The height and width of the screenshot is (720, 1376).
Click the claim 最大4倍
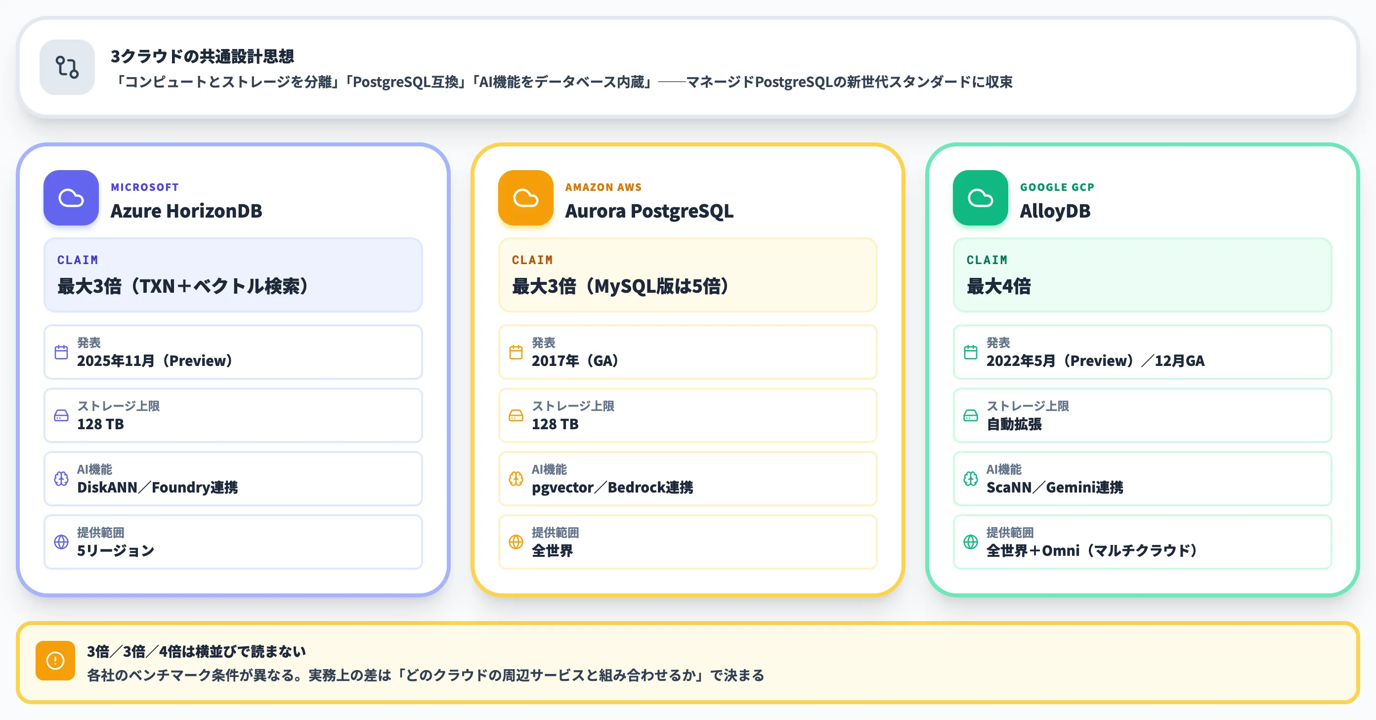(x=998, y=286)
